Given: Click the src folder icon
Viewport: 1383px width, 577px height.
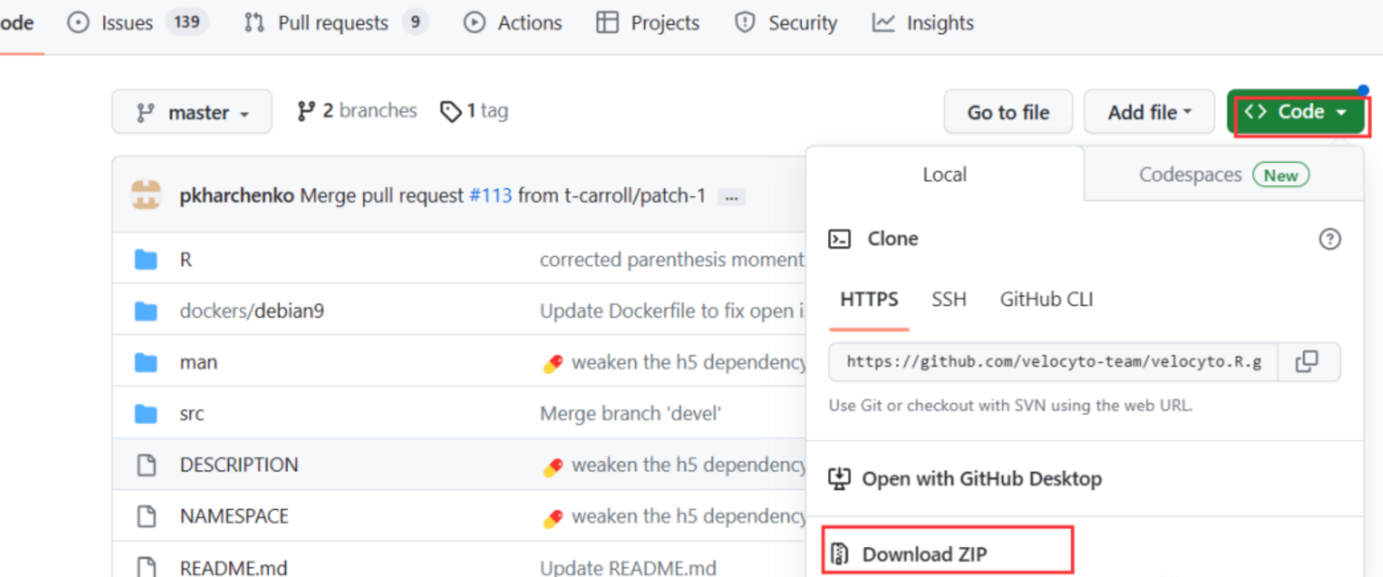Looking at the screenshot, I should tap(146, 413).
